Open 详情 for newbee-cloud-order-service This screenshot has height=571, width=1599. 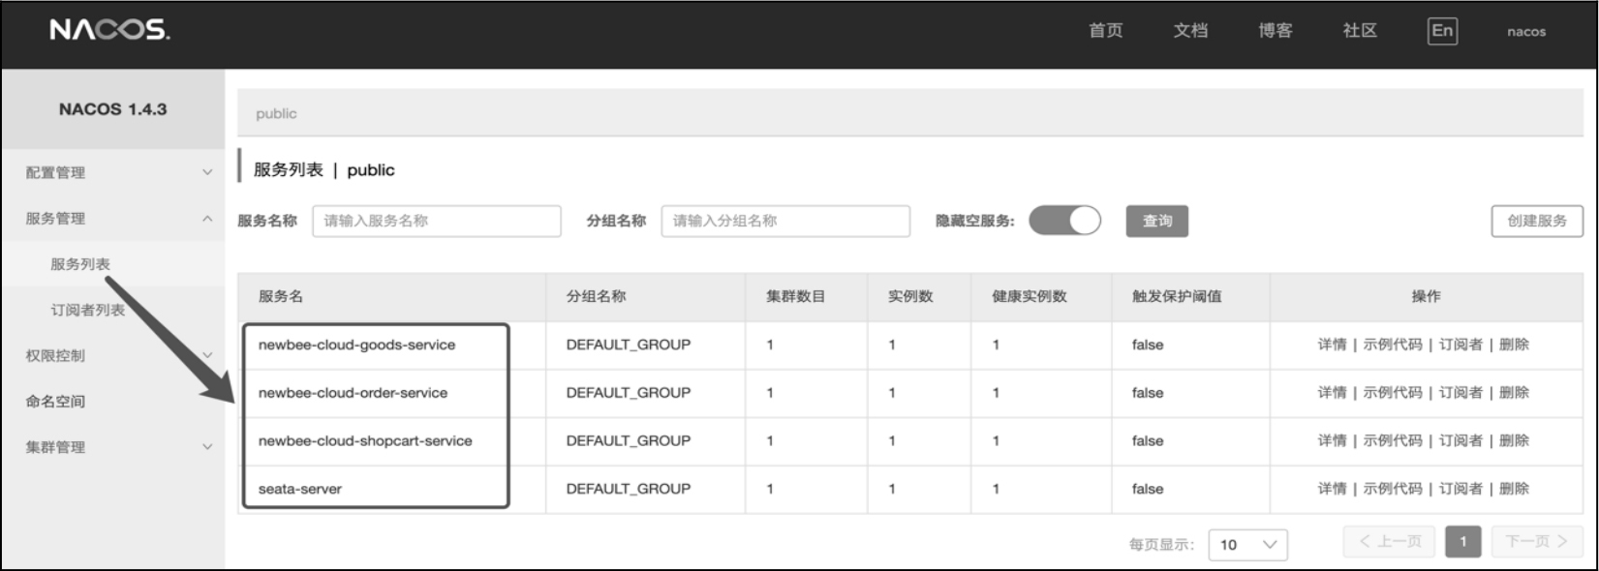tap(1332, 393)
